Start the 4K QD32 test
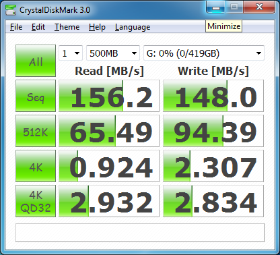The height and width of the screenshot is (255, 280). point(36,201)
